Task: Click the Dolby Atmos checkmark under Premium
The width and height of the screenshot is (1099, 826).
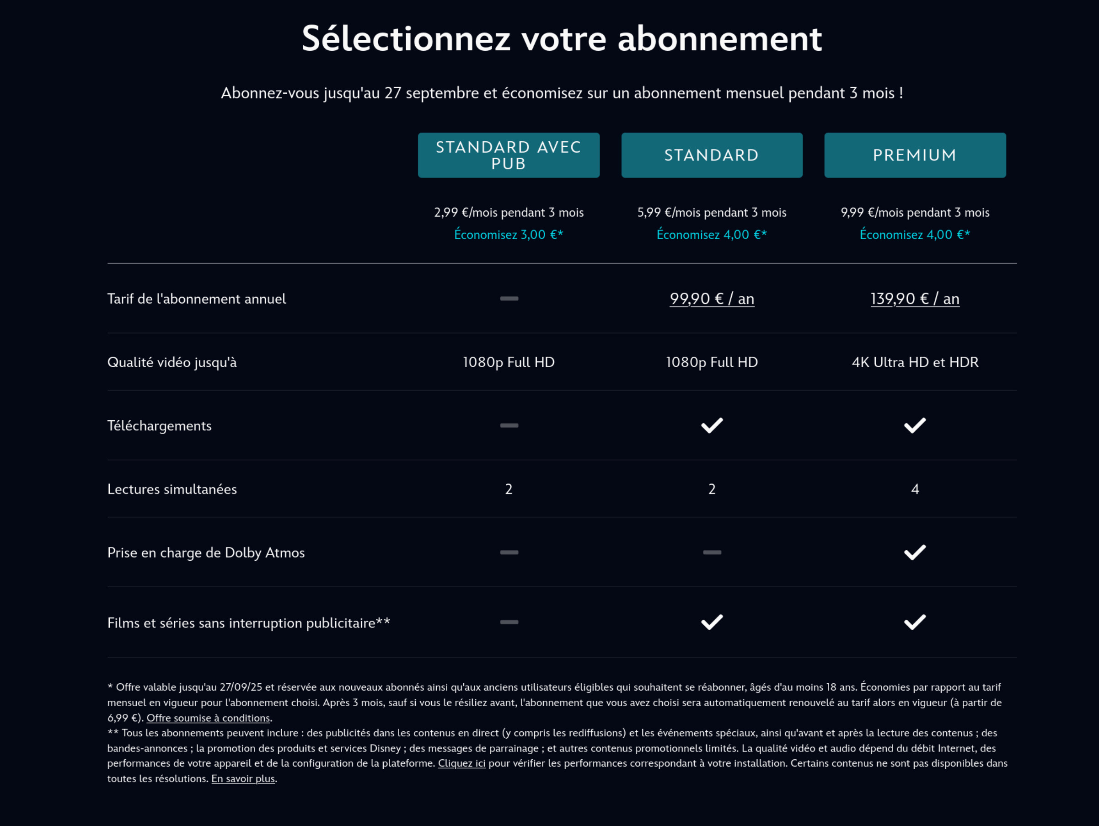Action: [x=915, y=552]
